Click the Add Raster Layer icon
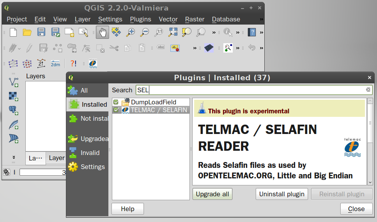Image resolution: width=377 pixels, height=222 pixels. pyautogui.click(x=14, y=96)
